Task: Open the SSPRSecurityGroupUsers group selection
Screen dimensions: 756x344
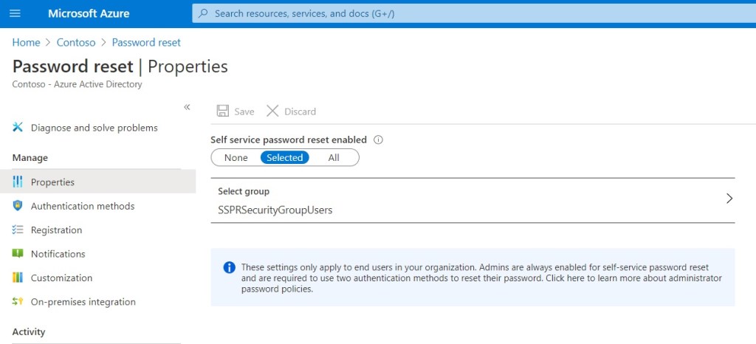Action: click(275, 210)
